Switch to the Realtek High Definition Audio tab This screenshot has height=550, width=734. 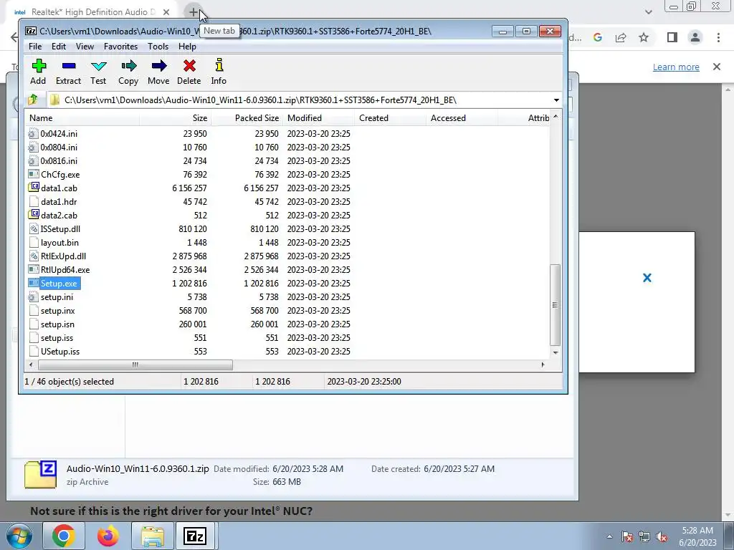(x=94, y=12)
